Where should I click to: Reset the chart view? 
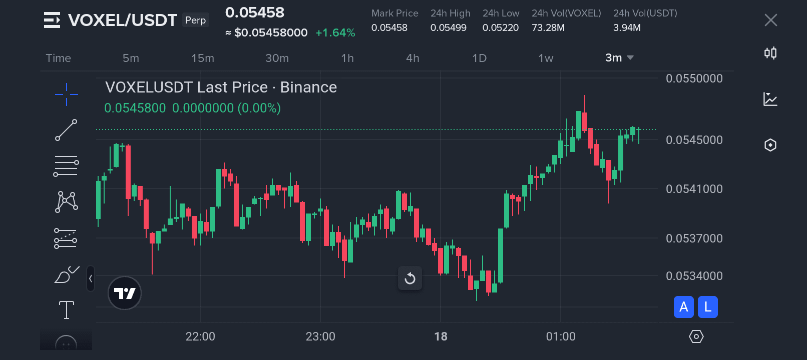pyautogui.click(x=410, y=278)
